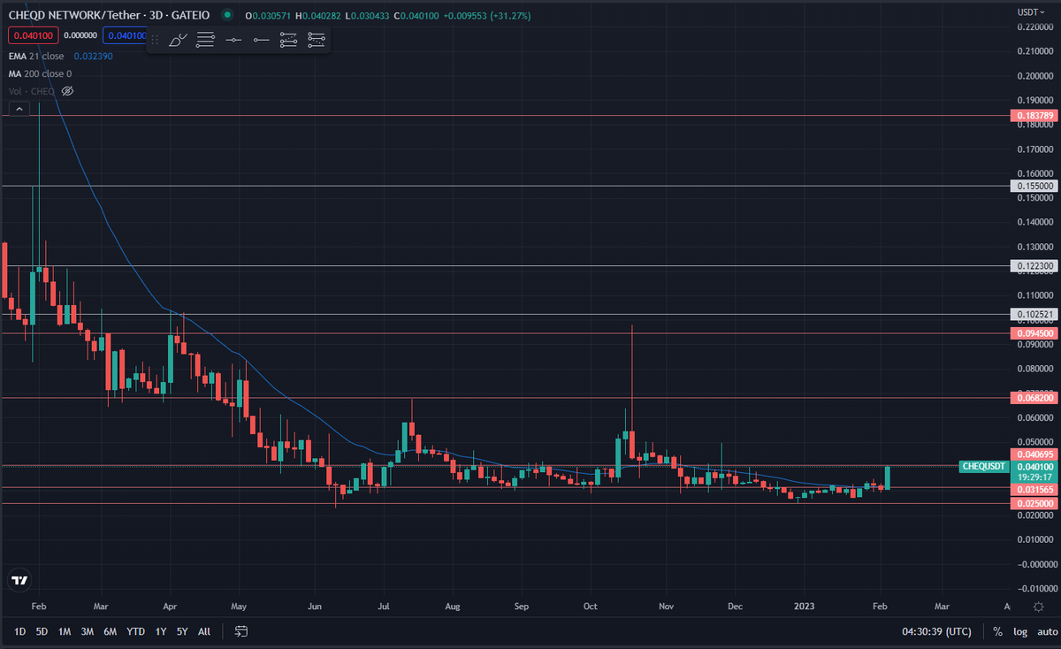The width and height of the screenshot is (1061, 649).
Task: Select the 1D time range
Action: pos(19,631)
